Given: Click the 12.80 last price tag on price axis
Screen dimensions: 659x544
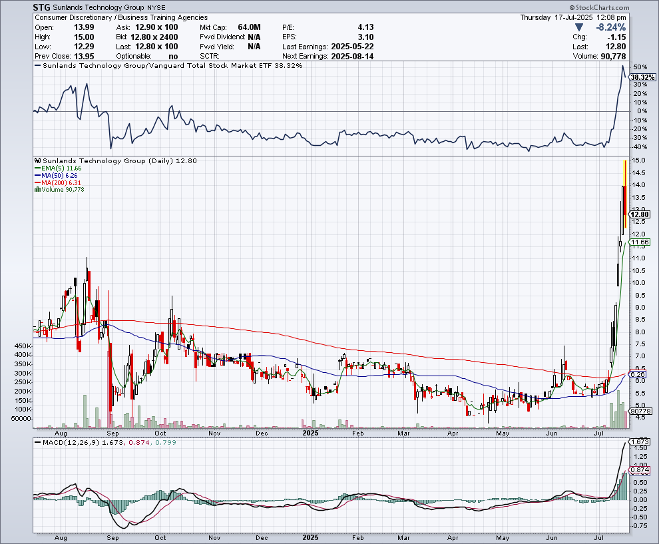Looking at the screenshot, I should tap(640, 214).
